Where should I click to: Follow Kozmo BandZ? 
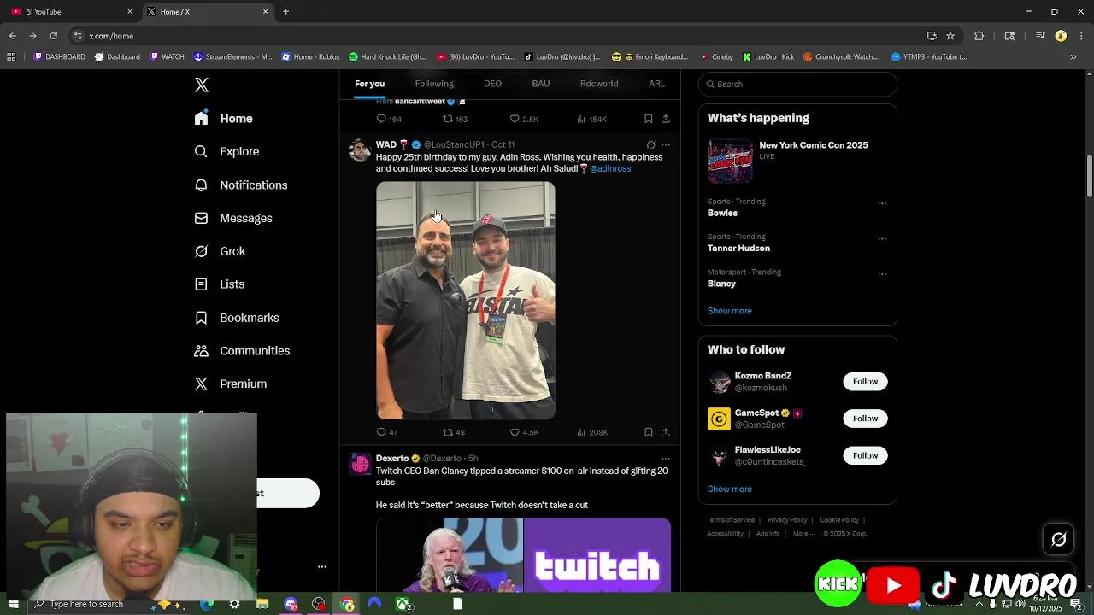coord(865,382)
